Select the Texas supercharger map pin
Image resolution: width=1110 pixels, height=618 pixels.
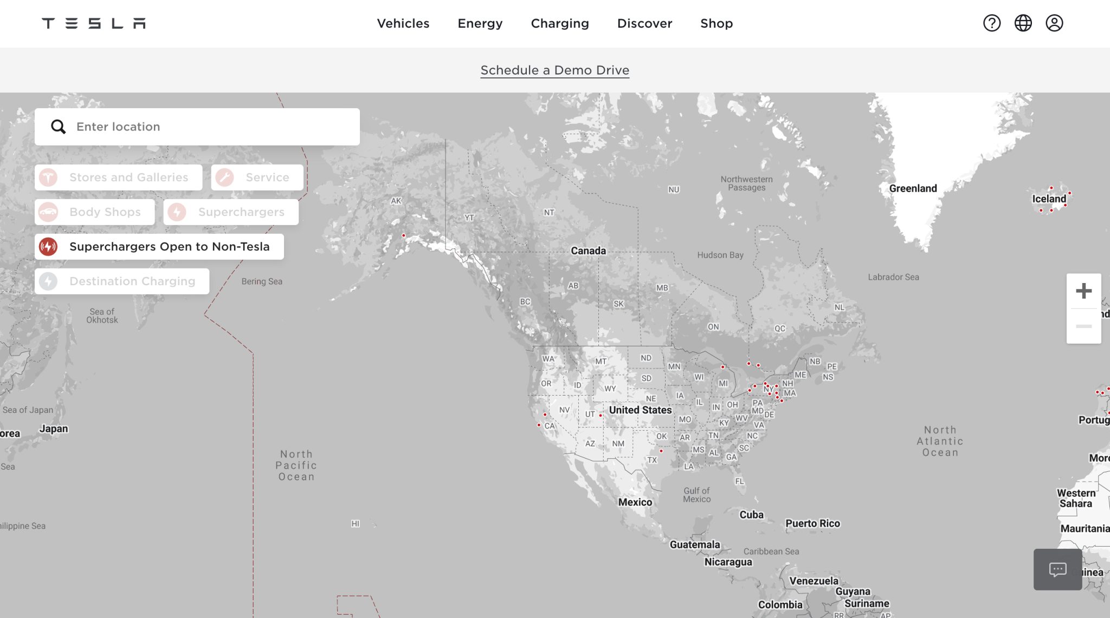pos(661,451)
